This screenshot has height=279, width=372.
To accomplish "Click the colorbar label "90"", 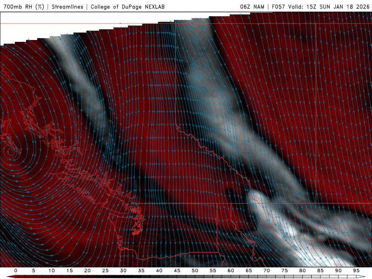I will pyautogui.click(x=338, y=271).
